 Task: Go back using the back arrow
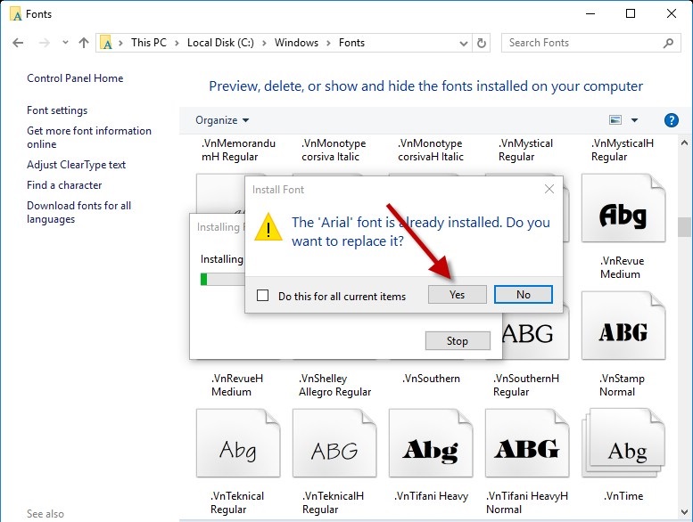18,43
